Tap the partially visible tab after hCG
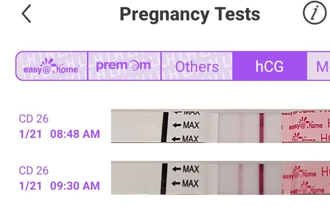This screenshot has height=220, width=330. (x=321, y=66)
